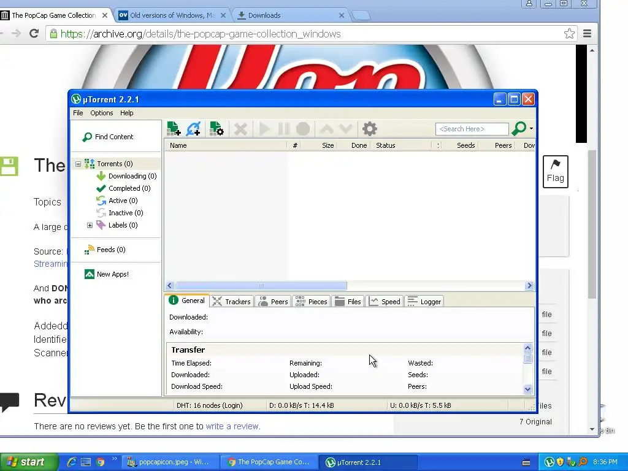Switch to the Pieces tab
The width and height of the screenshot is (628, 471).
point(311,302)
